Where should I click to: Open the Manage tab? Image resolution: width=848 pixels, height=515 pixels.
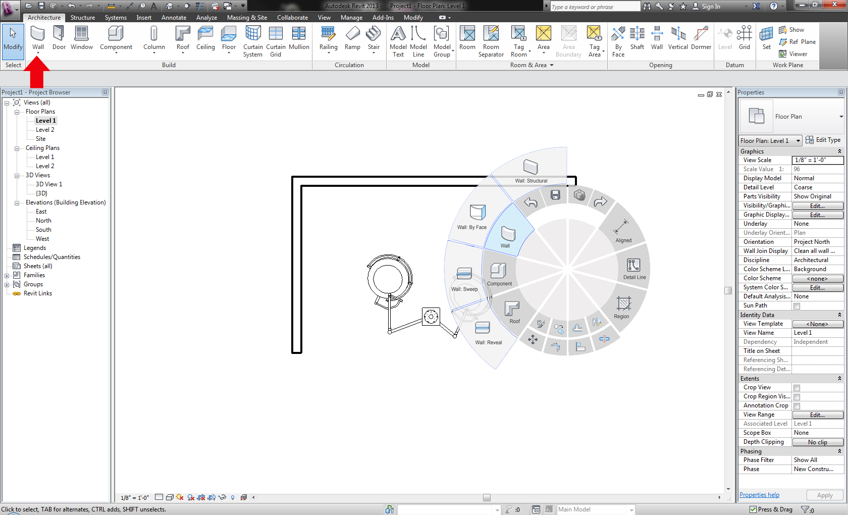(352, 17)
